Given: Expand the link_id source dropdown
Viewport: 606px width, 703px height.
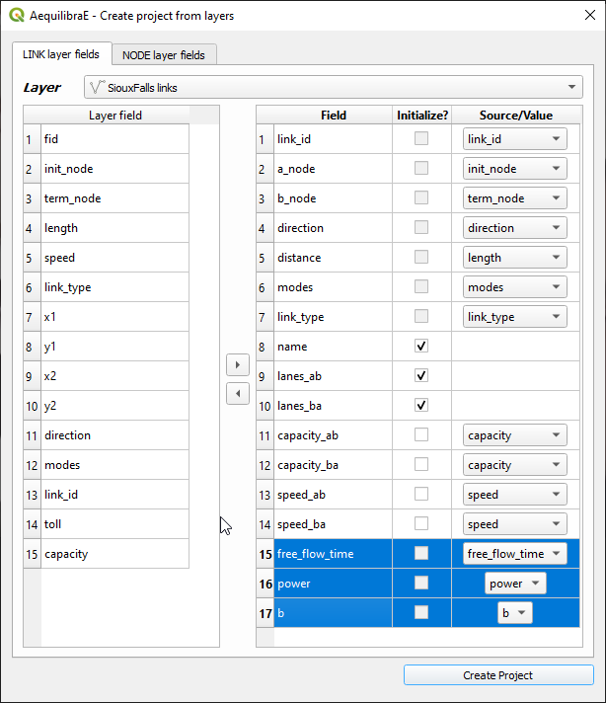Looking at the screenshot, I should click(514, 139).
